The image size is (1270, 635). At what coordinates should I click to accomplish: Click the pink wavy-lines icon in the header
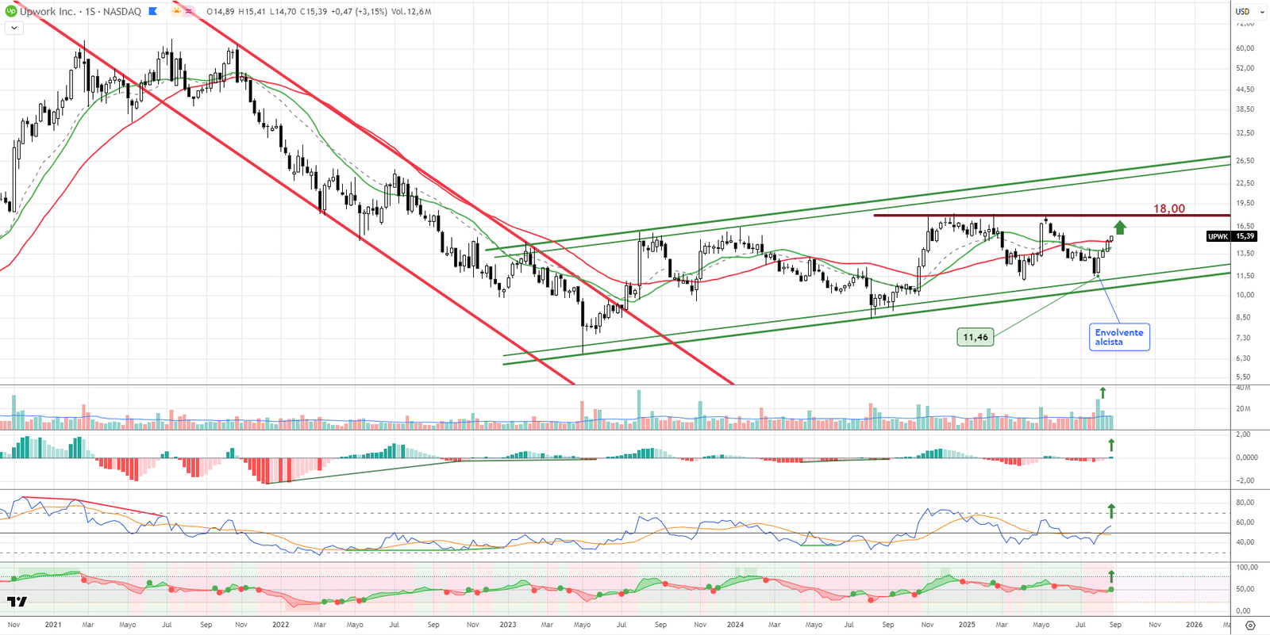tap(189, 11)
